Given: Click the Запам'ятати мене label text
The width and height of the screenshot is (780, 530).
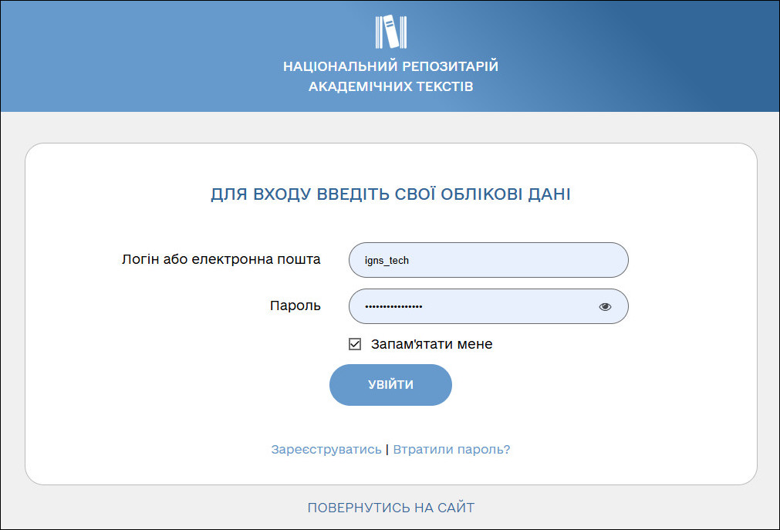Looking at the screenshot, I should coord(431,344).
